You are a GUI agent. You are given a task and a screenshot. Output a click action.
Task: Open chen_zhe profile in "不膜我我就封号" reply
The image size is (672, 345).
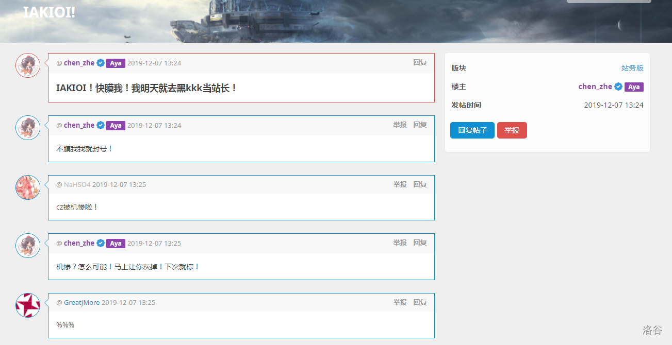coord(79,125)
